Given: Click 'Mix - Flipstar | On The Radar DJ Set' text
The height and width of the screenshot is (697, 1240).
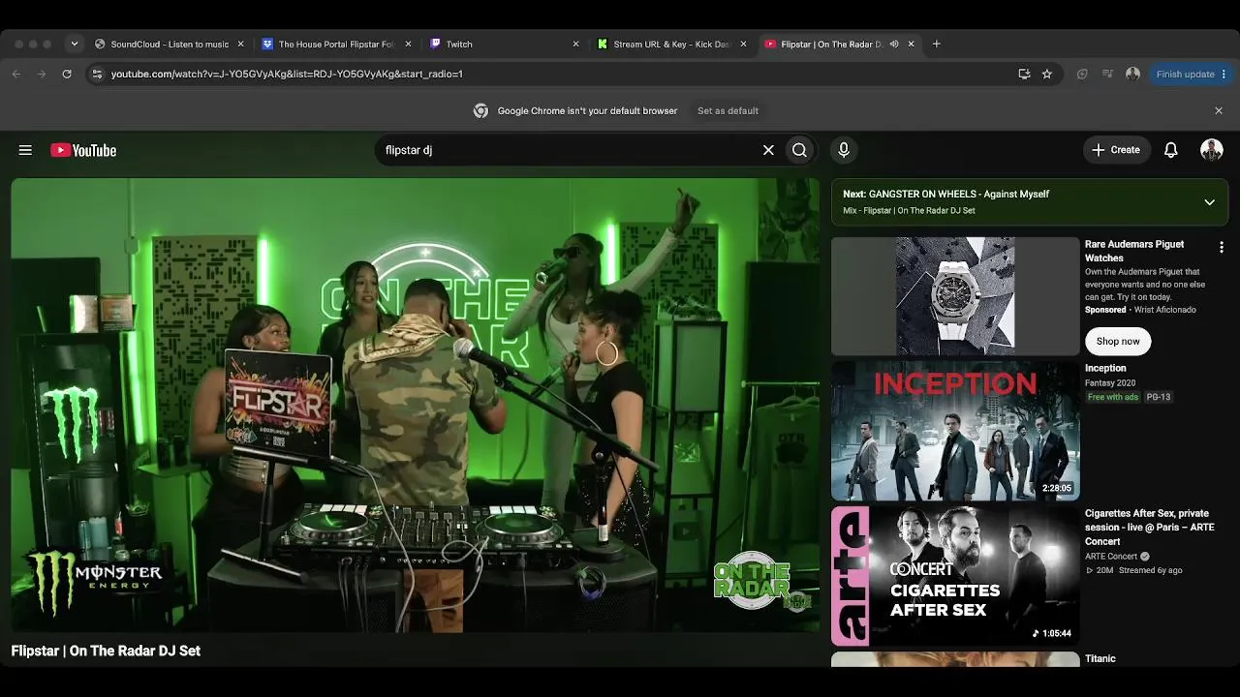Looking at the screenshot, I should (909, 210).
